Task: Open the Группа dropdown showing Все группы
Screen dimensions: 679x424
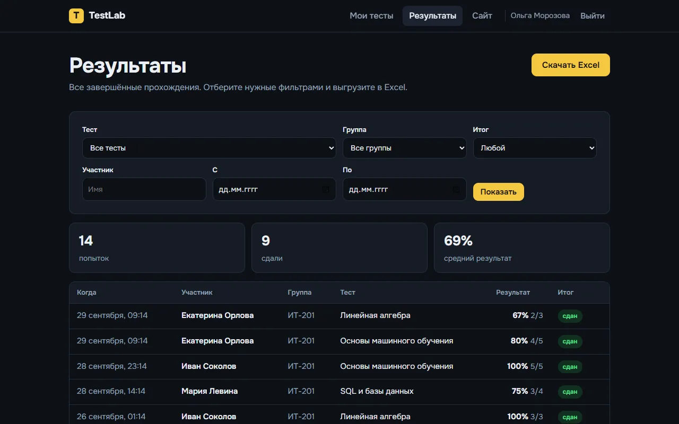Action: [x=405, y=148]
